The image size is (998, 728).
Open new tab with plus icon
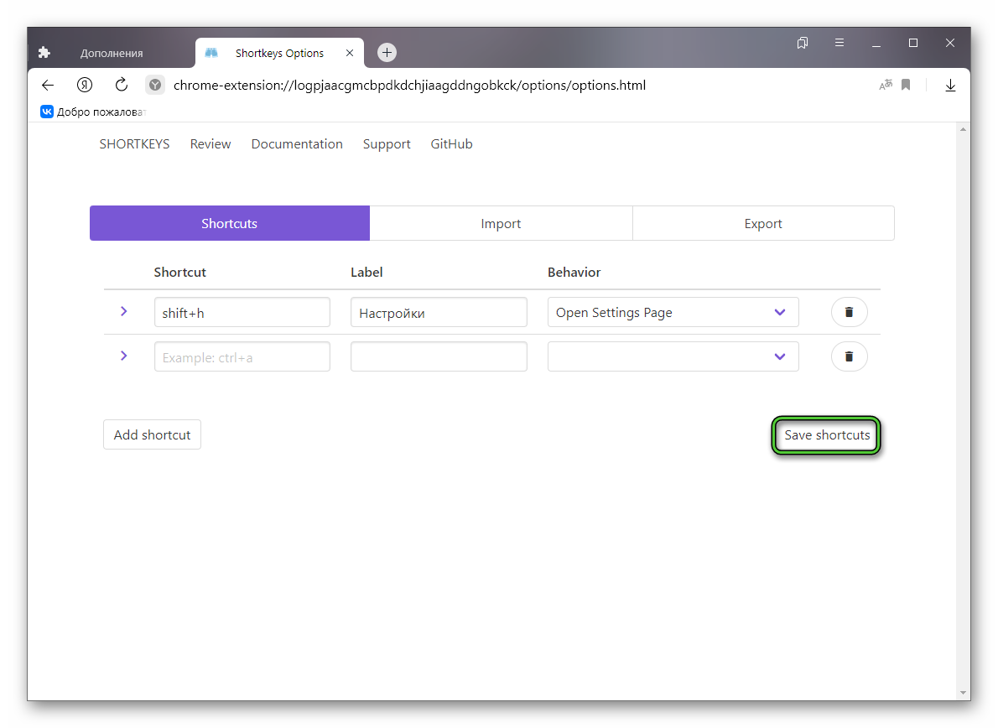[387, 53]
